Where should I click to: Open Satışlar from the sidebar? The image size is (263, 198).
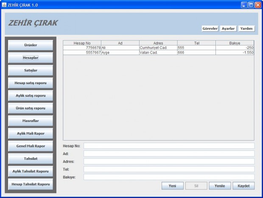pyautogui.click(x=31, y=70)
